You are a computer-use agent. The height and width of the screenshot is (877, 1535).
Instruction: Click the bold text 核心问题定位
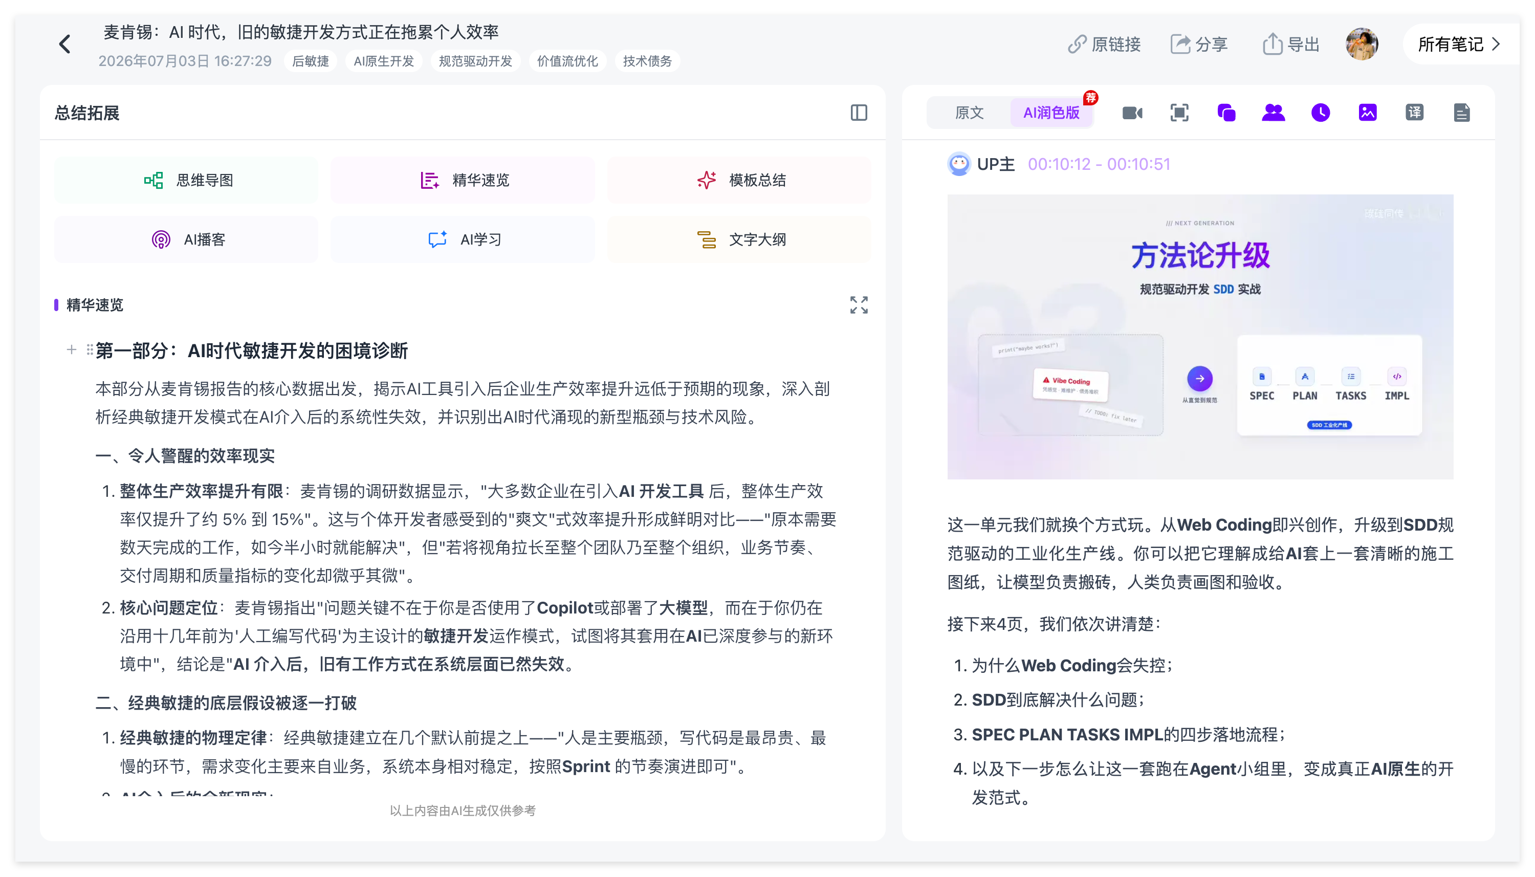(169, 608)
